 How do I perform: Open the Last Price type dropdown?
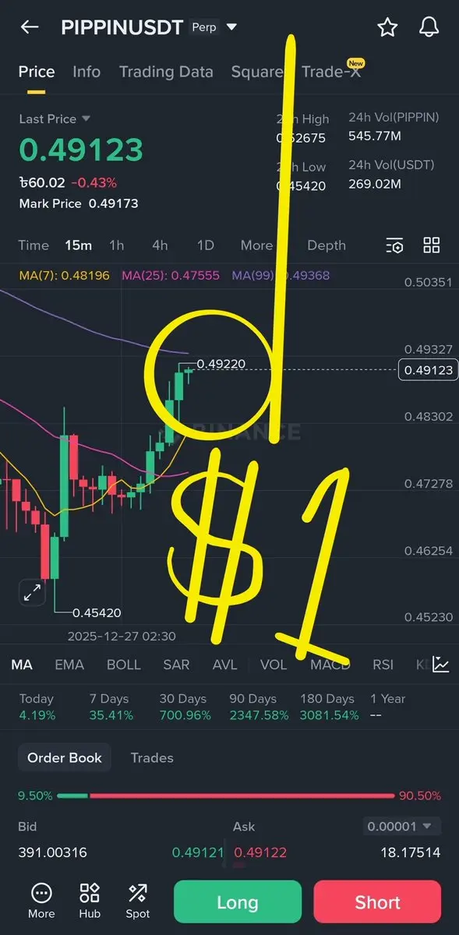pyautogui.click(x=86, y=119)
